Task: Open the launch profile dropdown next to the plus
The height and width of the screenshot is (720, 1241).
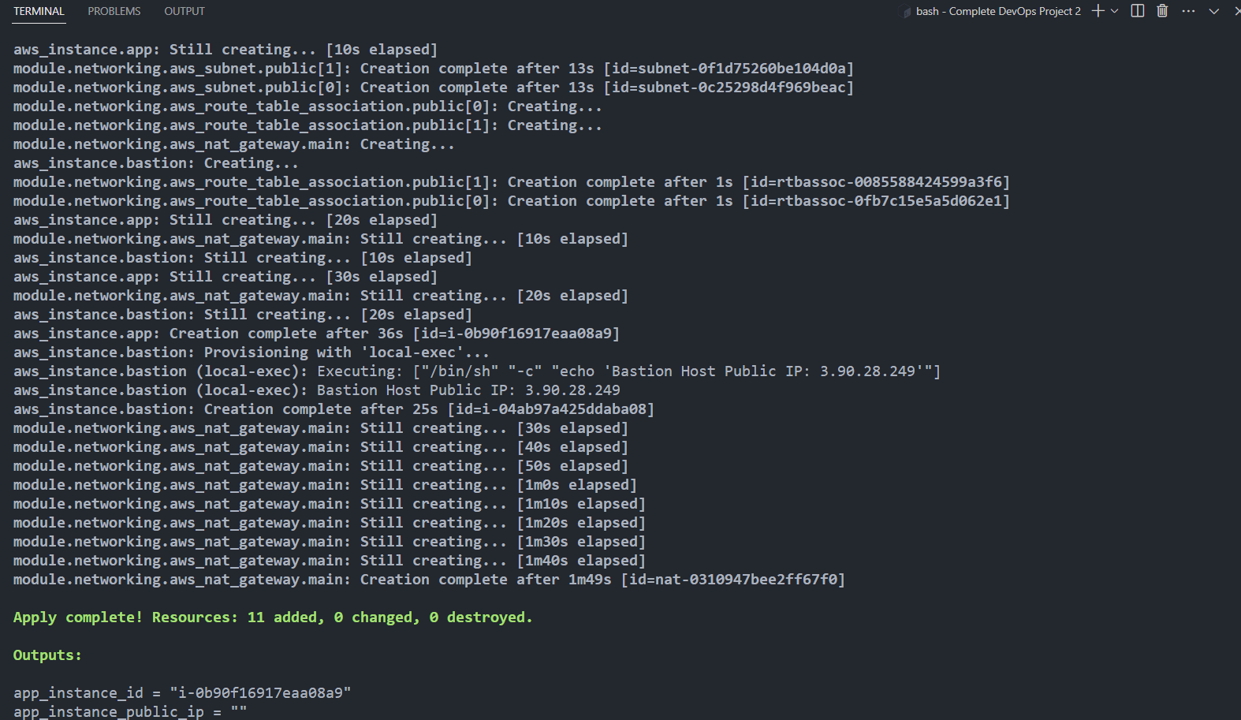Action: pos(1113,11)
